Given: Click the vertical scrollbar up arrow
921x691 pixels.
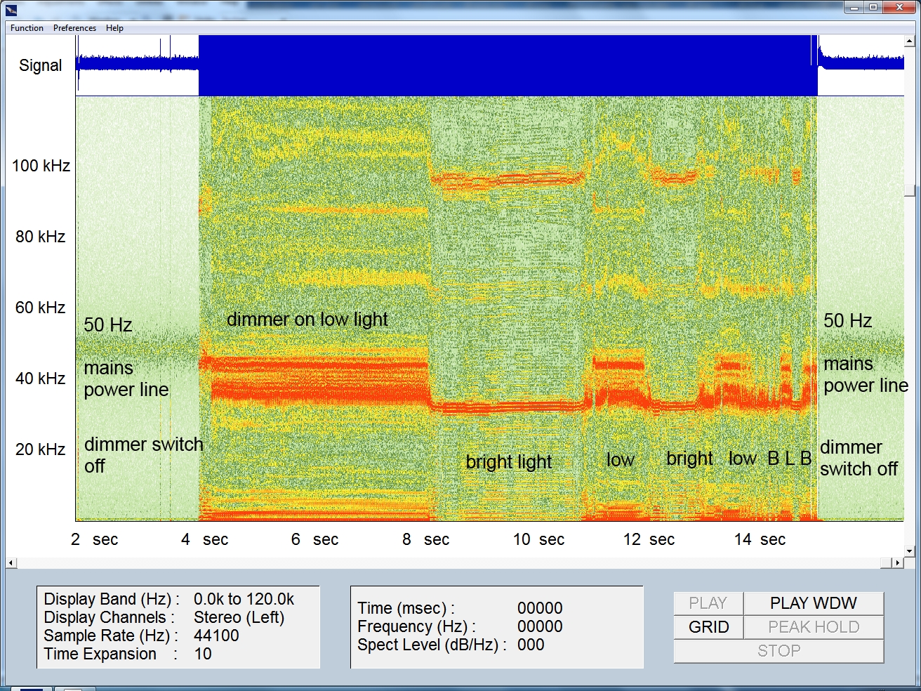Looking at the screenshot, I should pyautogui.click(x=910, y=41).
